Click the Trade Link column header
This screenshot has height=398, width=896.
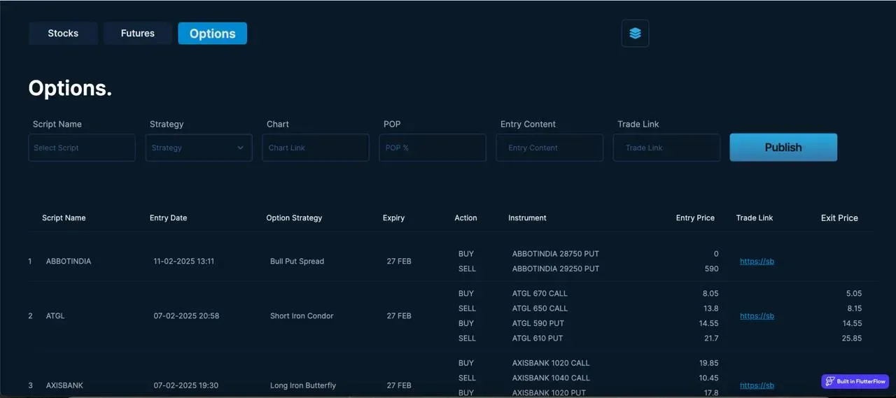click(x=755, y=218)
